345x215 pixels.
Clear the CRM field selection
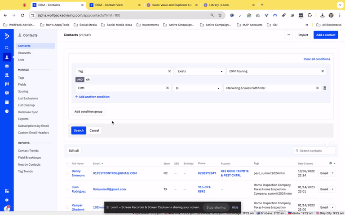click(x=168, y=88)
